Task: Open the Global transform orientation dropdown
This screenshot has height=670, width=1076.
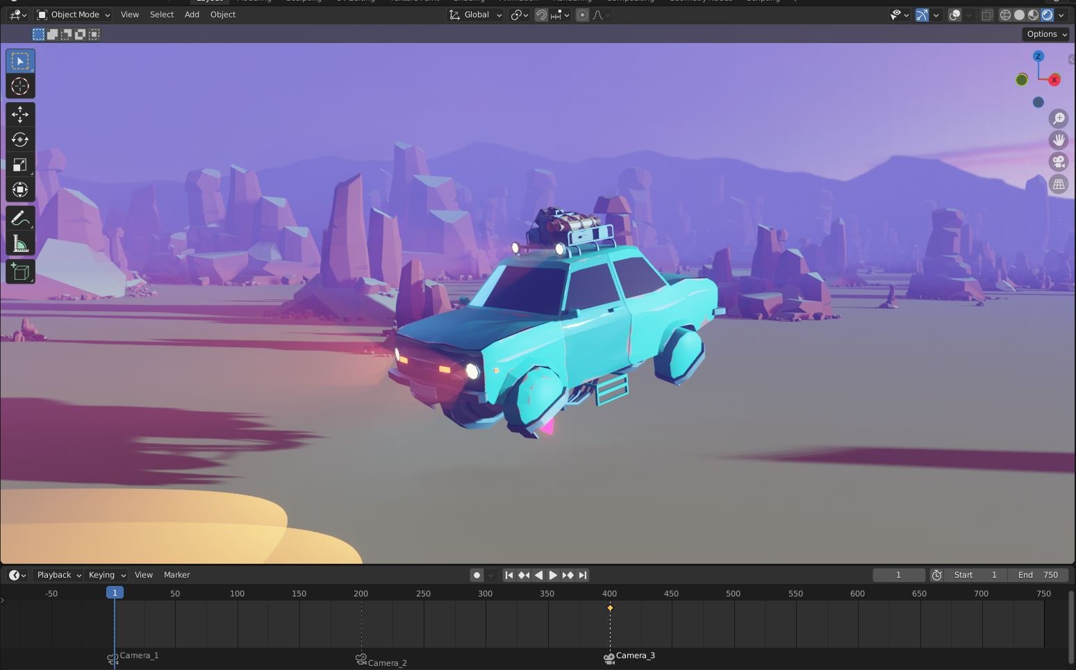Action: click(476, 15)
